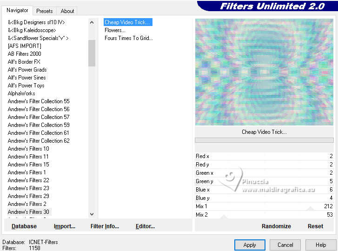Click the filter preview image
The height and width of the screenshot is (251, 338).
pos(264,72)
